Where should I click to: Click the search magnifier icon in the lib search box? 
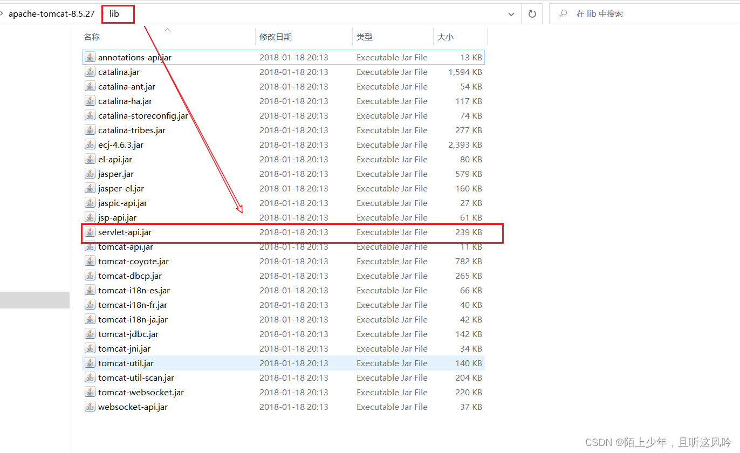(563, 14)
